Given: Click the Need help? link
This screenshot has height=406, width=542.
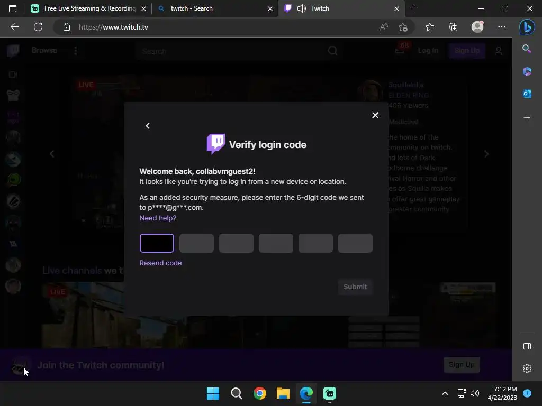Looking at the screenshot, I should (x=158, y=218).
